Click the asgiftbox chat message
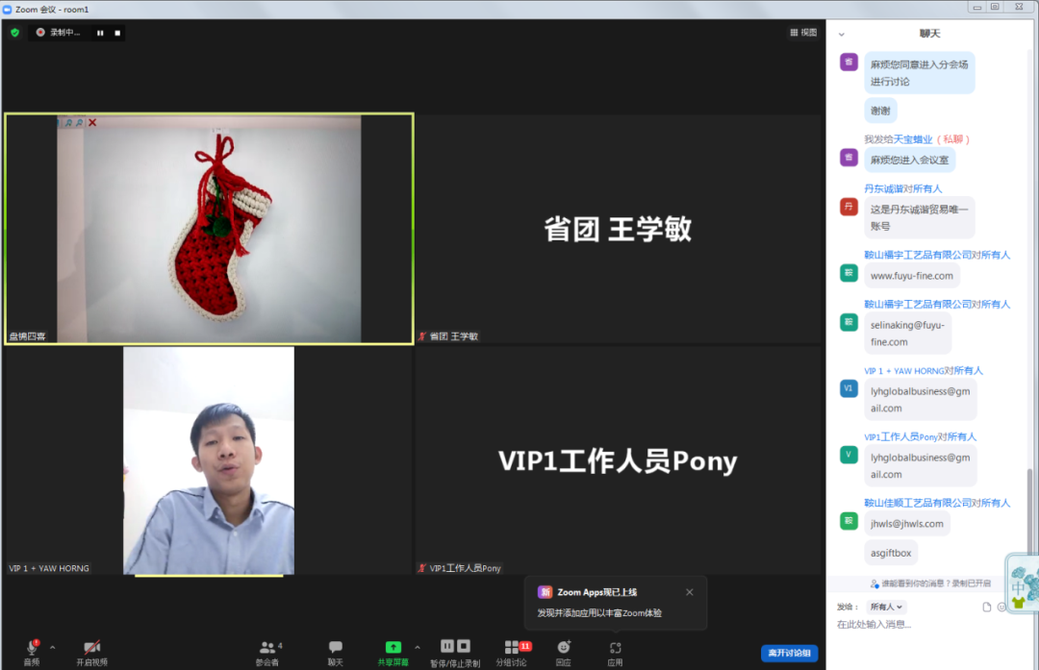This screenshot has width=1039, height=670. point(891,553)
